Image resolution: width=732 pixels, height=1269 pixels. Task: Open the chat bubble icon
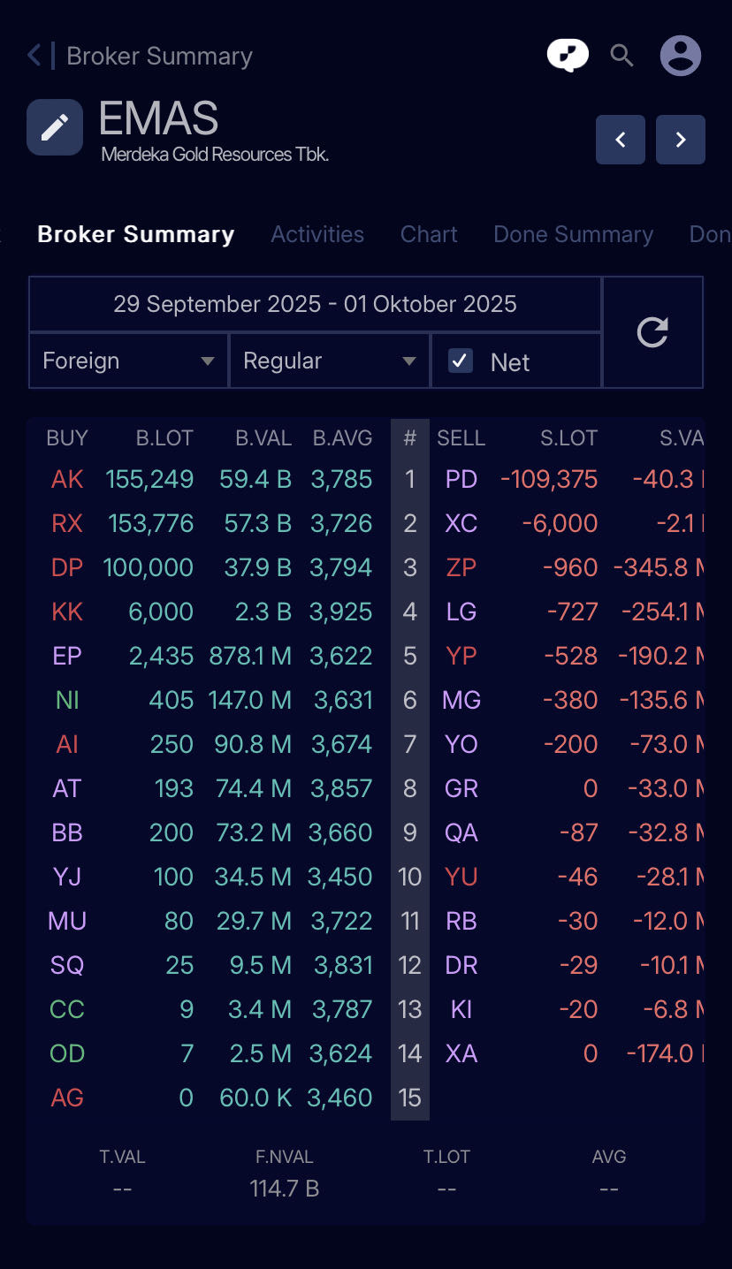(568, 56)
